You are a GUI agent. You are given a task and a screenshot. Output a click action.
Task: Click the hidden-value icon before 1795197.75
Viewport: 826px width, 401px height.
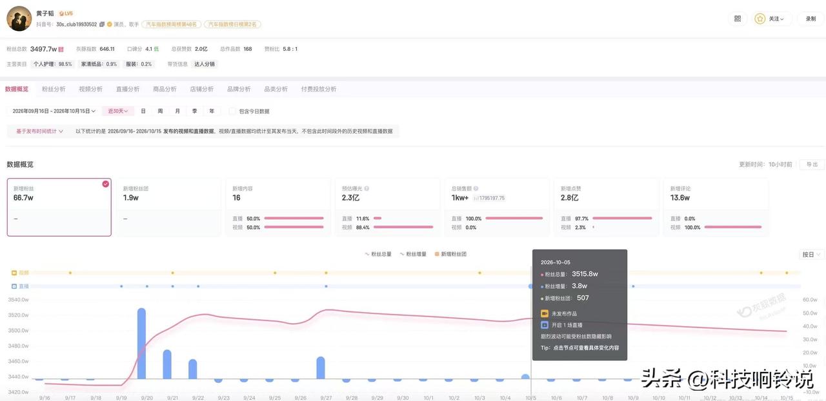point(476,199)
